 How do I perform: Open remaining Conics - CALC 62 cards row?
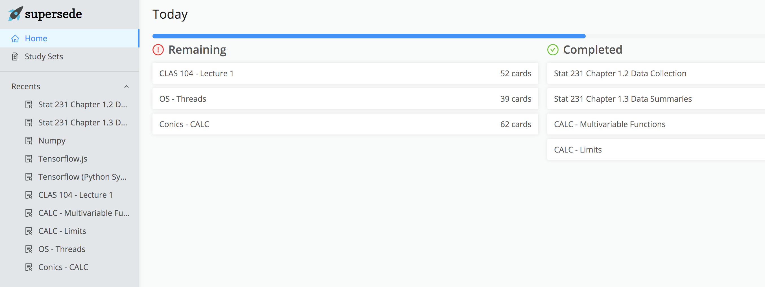(x=345, y=124)
